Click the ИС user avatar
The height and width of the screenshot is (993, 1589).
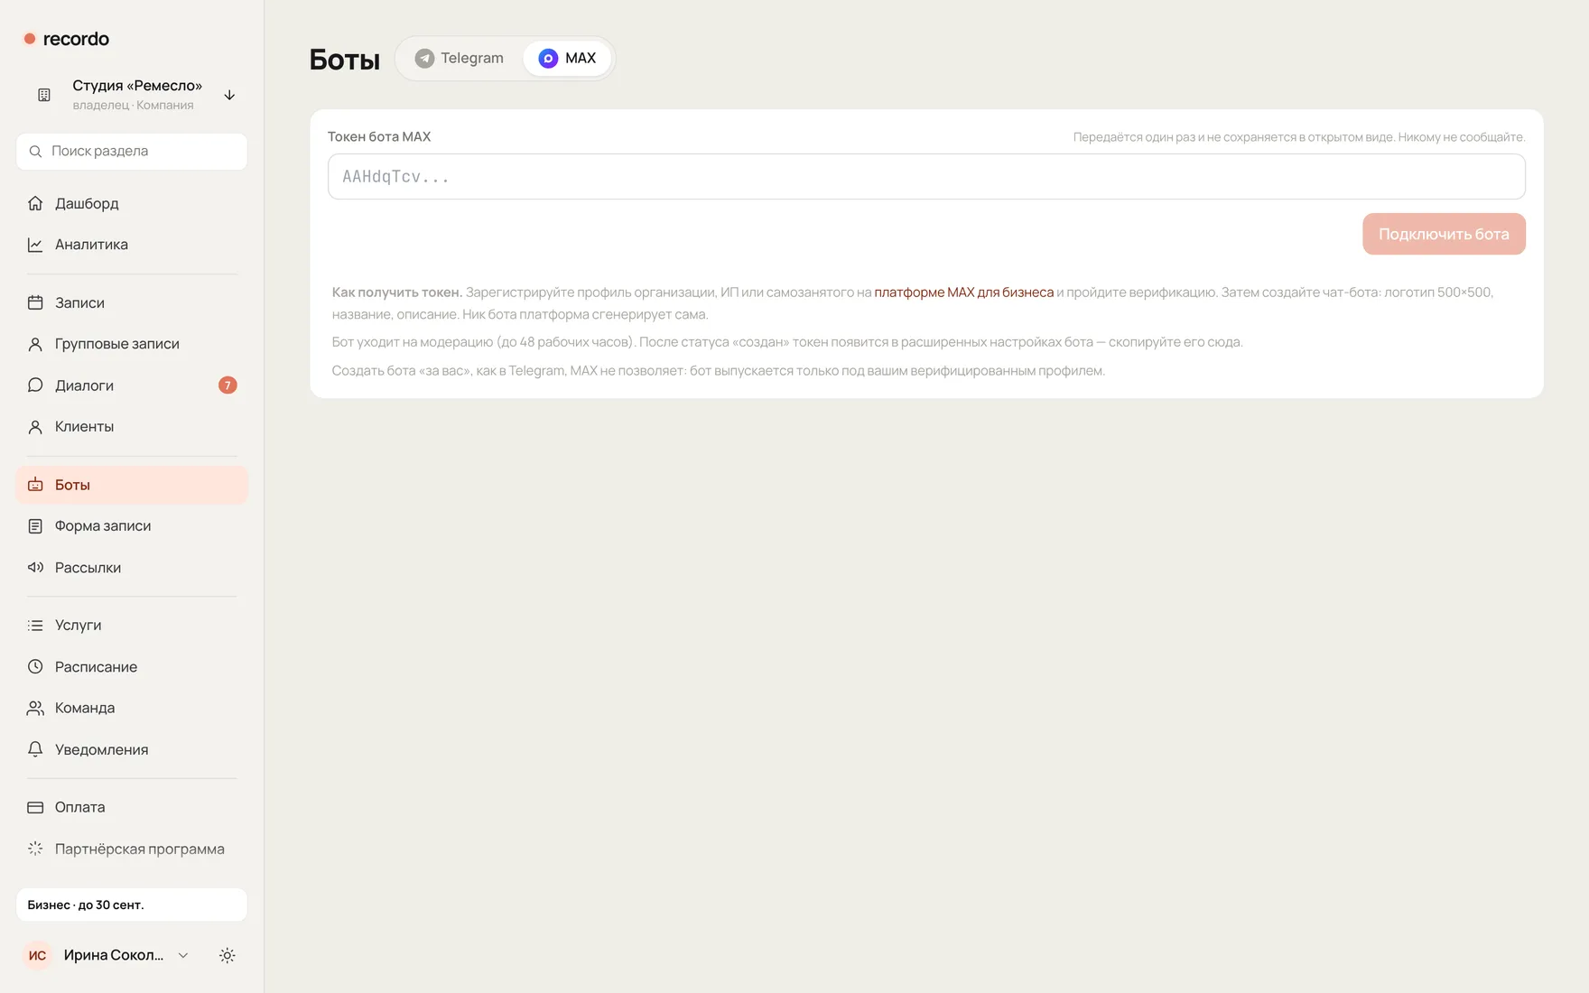pos(37,955)
